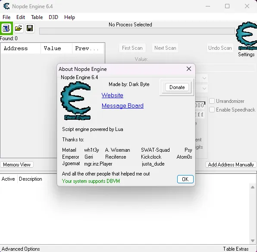This screenshot has width=257, height=252.
Task: Open the Help menu
Action: [69, 17]
